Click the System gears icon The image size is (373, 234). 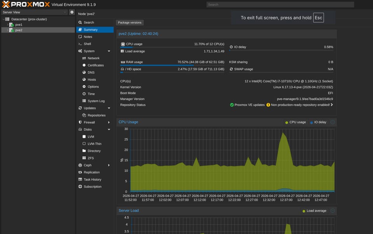click(80, 51)
